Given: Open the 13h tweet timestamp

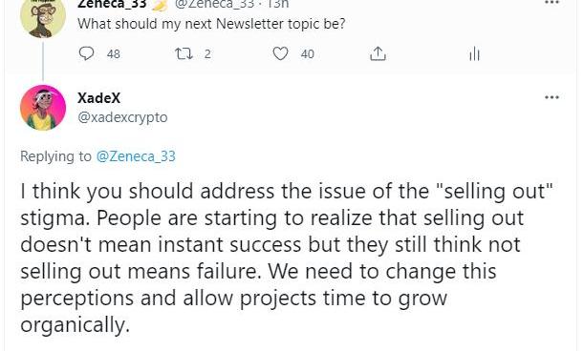Looking at the screenshot, I should [x=278, y=4].
